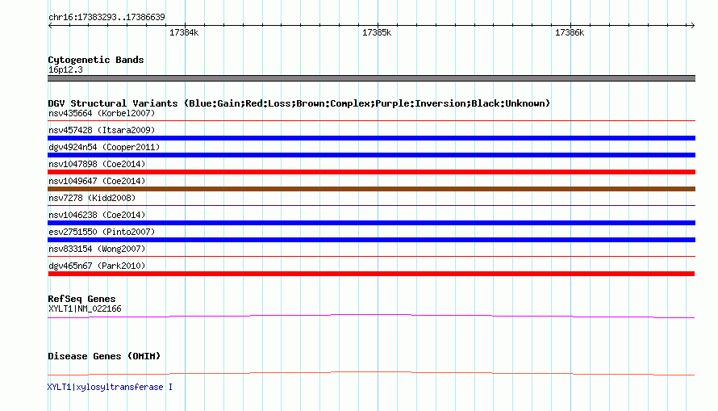Click the thin red nsv435664 variant line
Screen dimensions: 718x411
click(x=371, y=121)
